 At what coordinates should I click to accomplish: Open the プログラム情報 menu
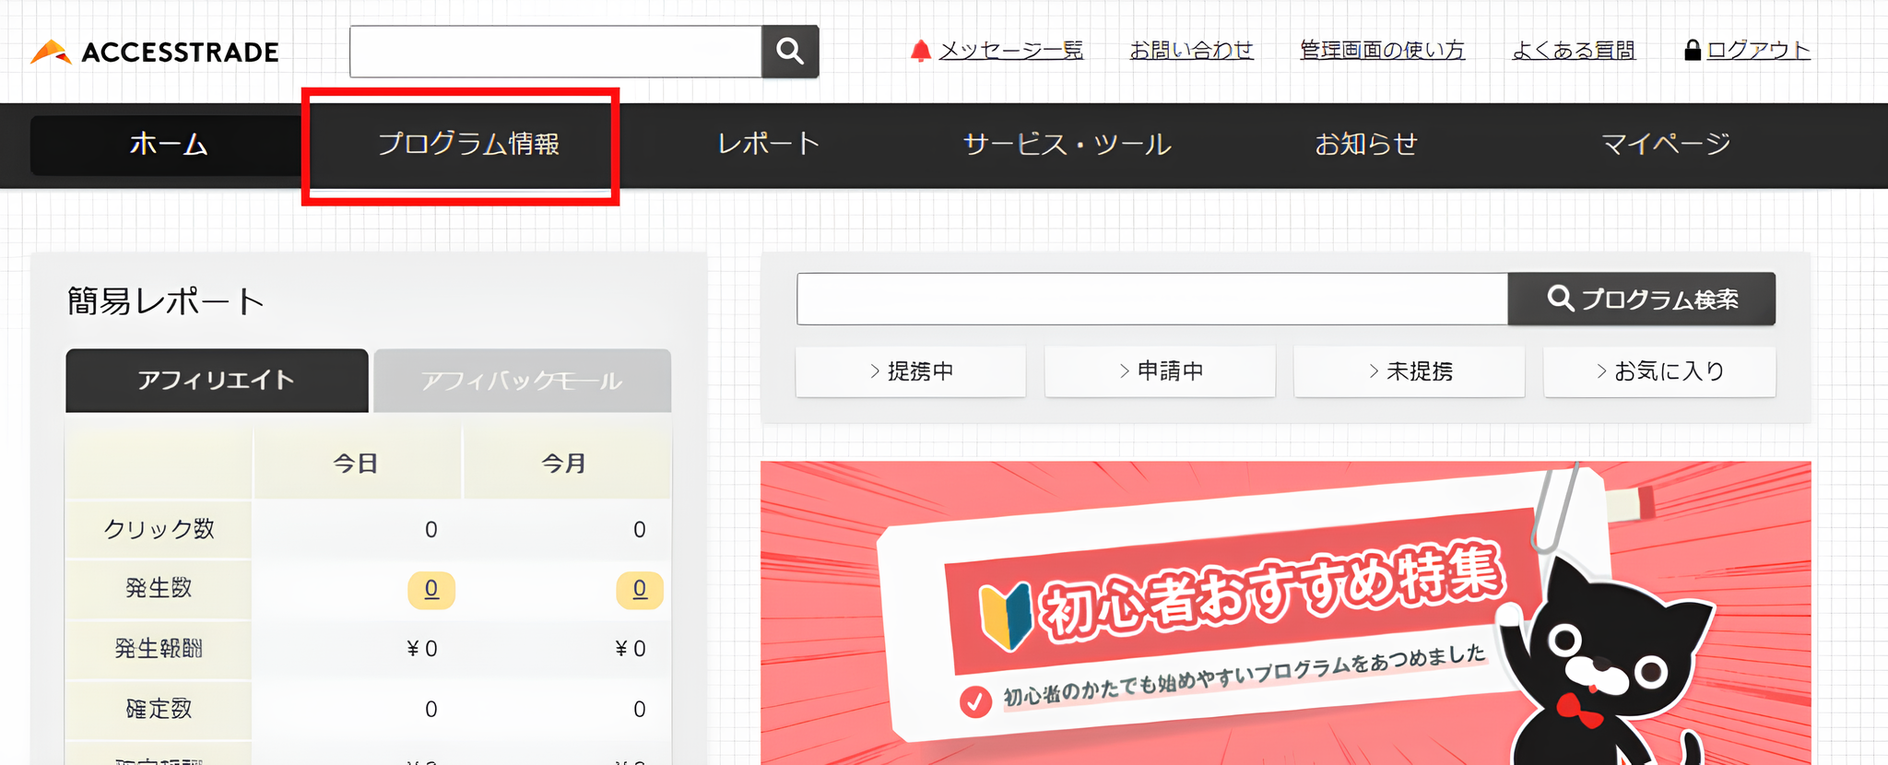(468, 145)
